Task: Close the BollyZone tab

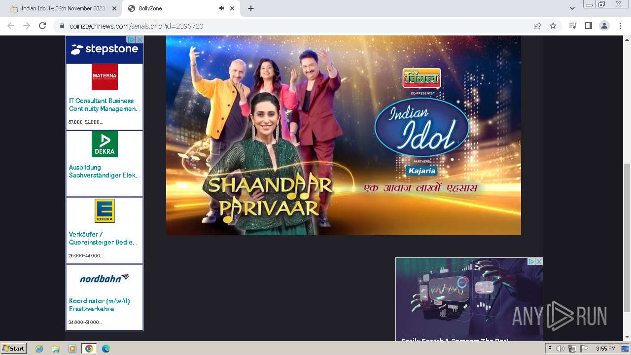Action: coord(232,8)
